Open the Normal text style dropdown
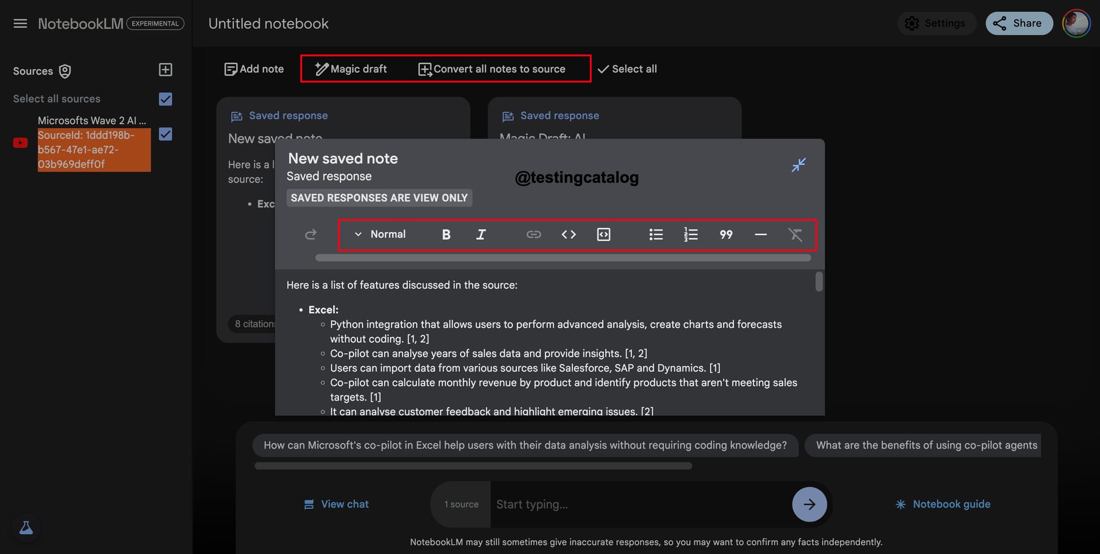1100x554 pixels. (380, 234)
